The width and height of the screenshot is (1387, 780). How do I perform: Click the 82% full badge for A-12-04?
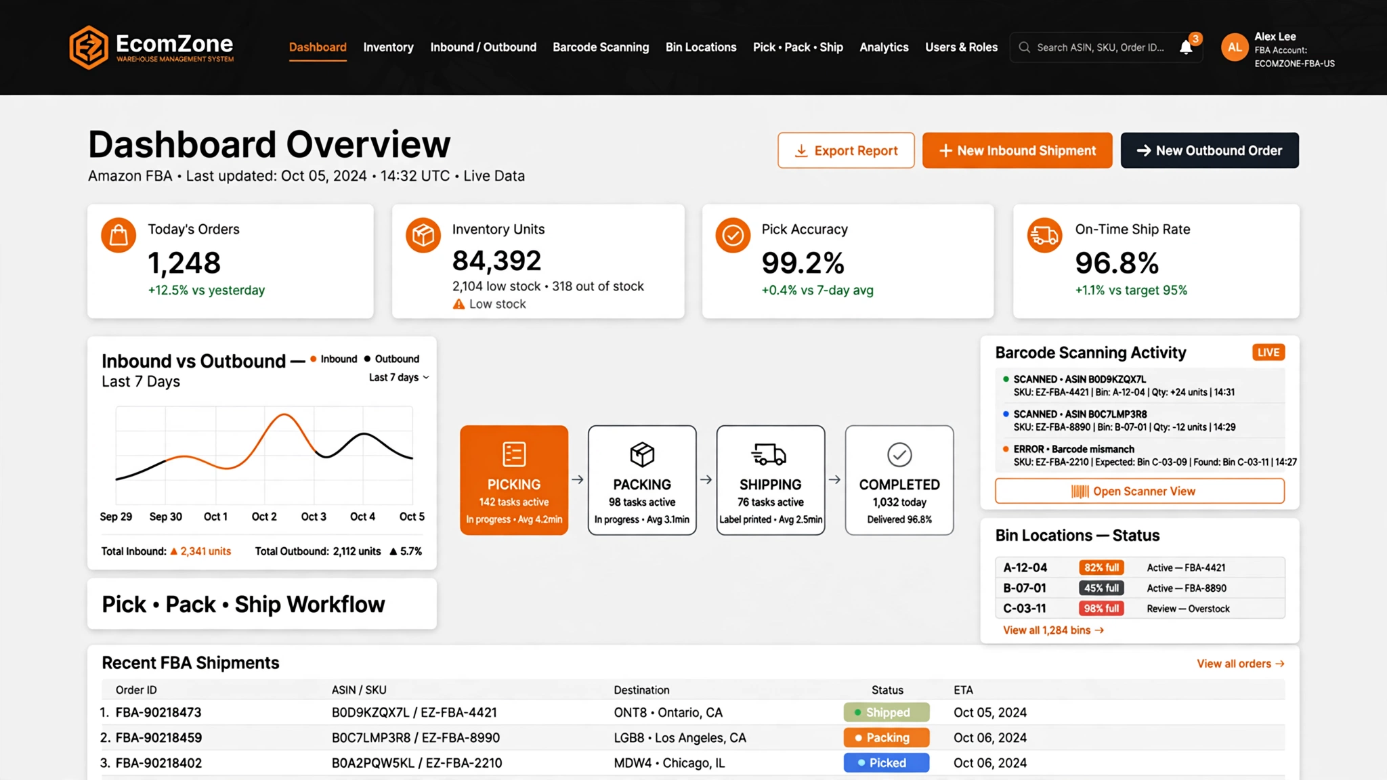point(1101,567)
